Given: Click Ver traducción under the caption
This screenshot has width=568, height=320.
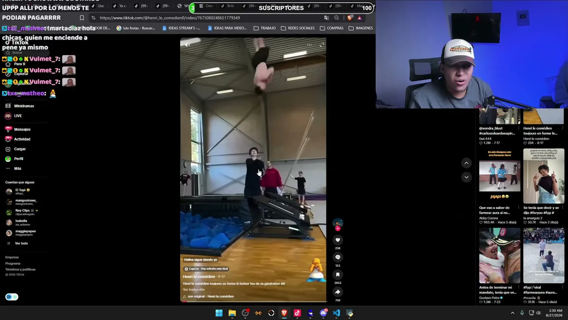Looking at the screenshot, I should click(x=194, y=290).
